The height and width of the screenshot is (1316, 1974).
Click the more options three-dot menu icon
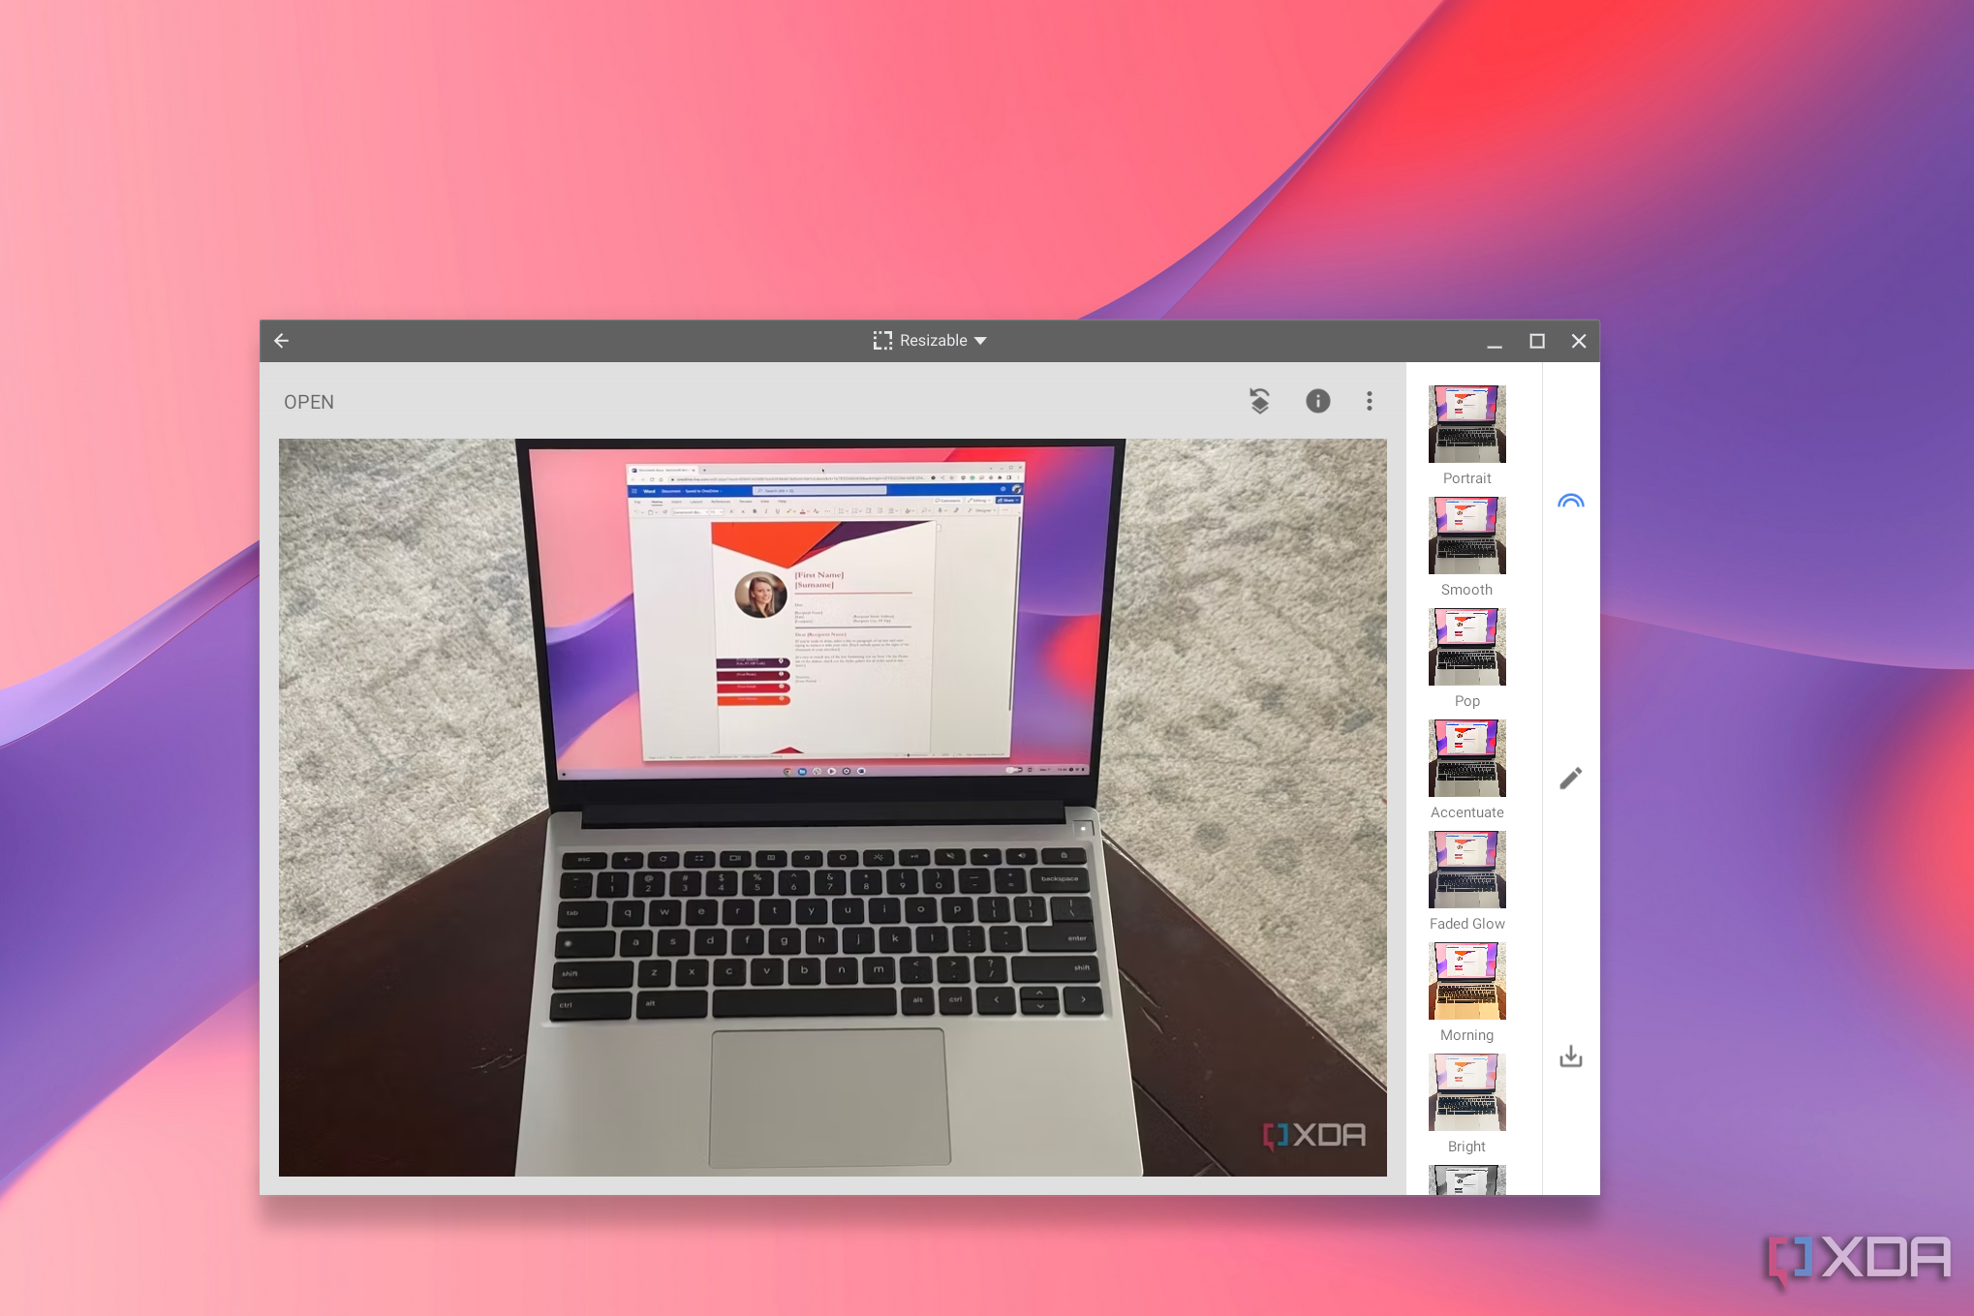coord(1369,401)
